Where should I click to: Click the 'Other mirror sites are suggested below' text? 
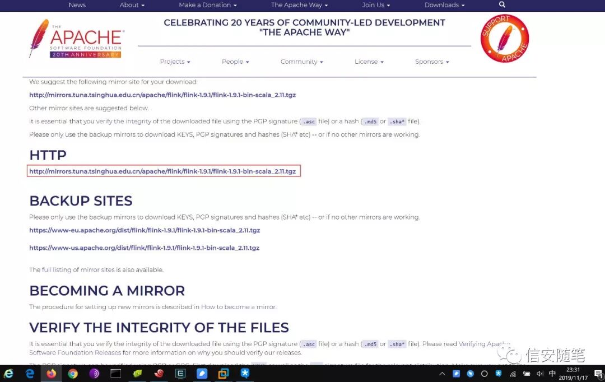pos(89,109)
